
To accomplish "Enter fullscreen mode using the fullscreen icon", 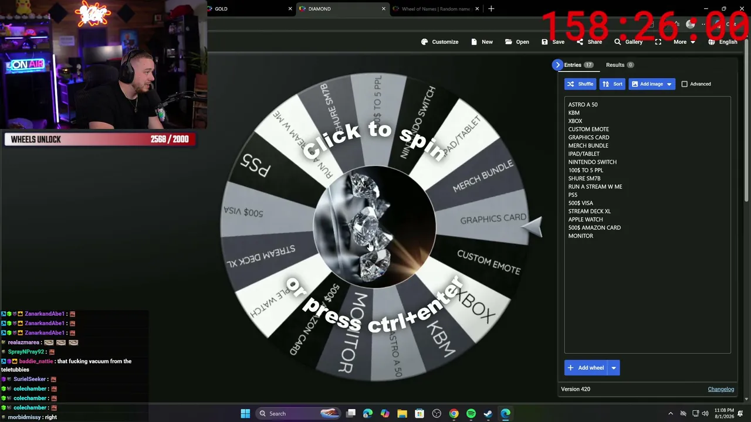I will point(658,42).
